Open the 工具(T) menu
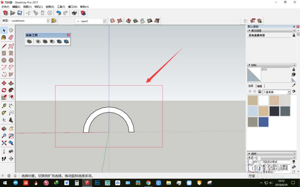Screen dimensions: 300x187 [x=61, y=7]
